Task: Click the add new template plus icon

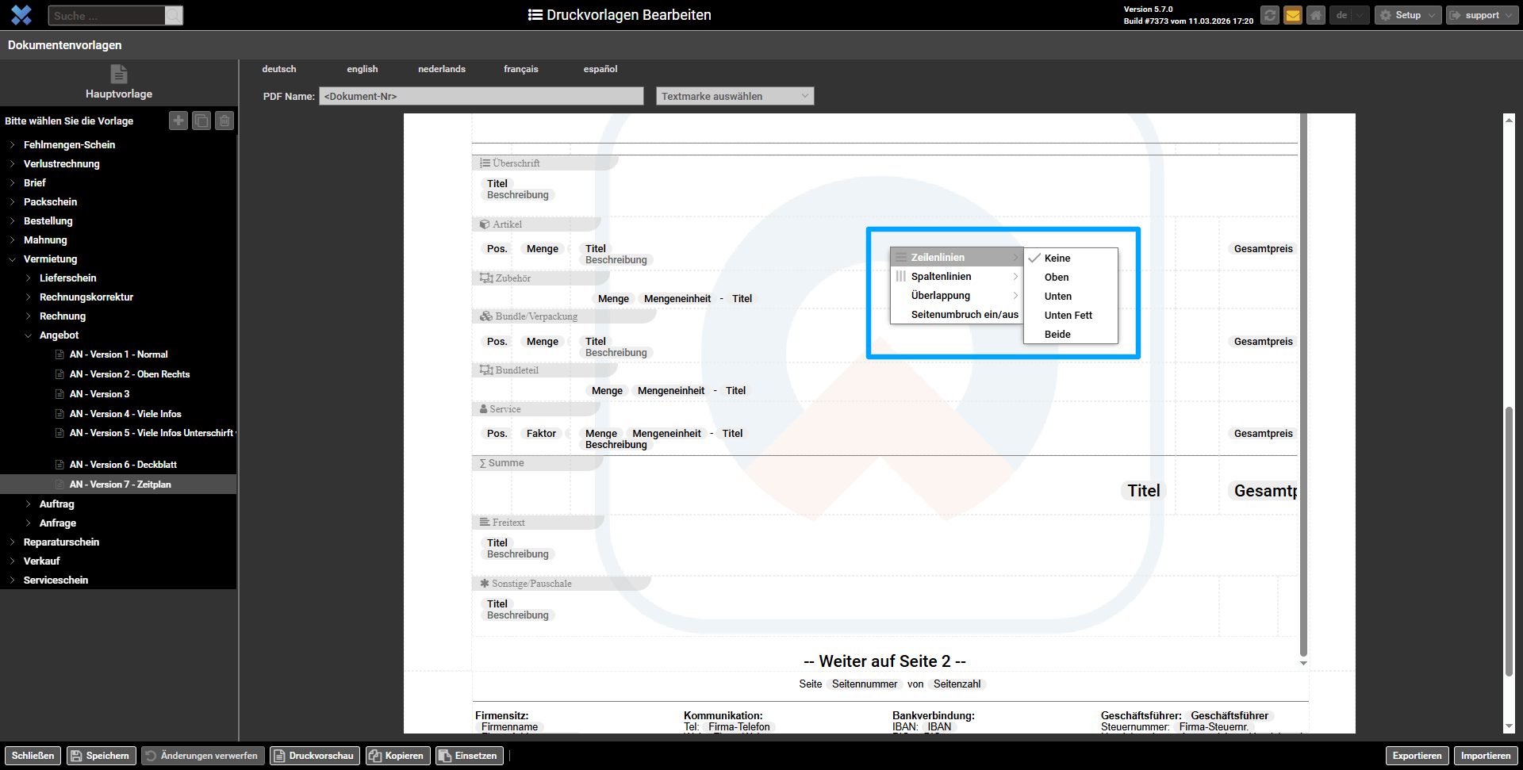Action: 178,121
